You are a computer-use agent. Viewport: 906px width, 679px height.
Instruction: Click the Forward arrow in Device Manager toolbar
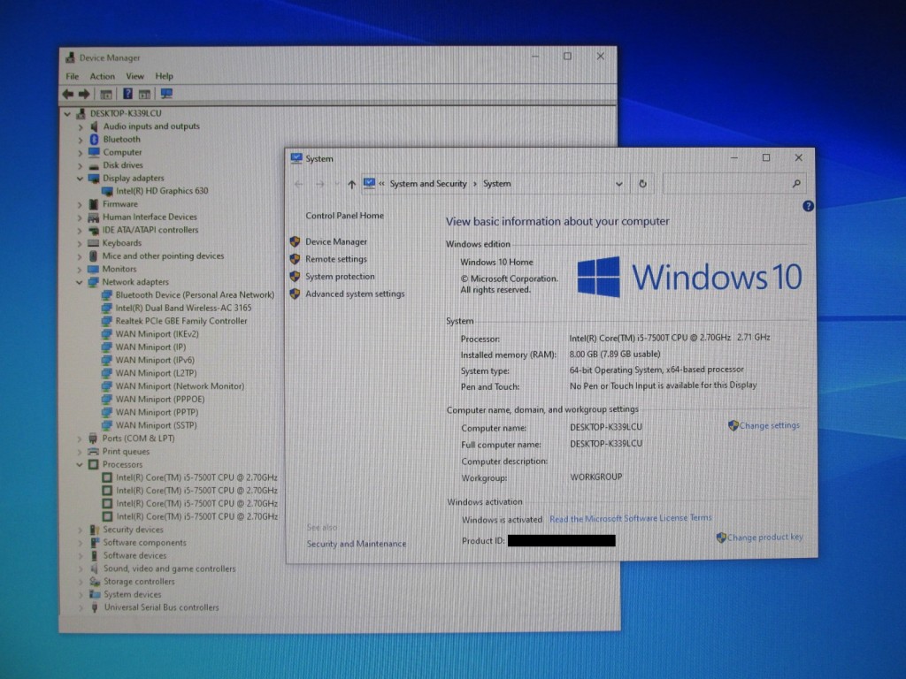point(84,94)
